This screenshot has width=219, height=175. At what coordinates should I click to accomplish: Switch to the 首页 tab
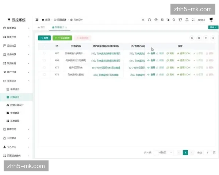(x=42, y=27)
